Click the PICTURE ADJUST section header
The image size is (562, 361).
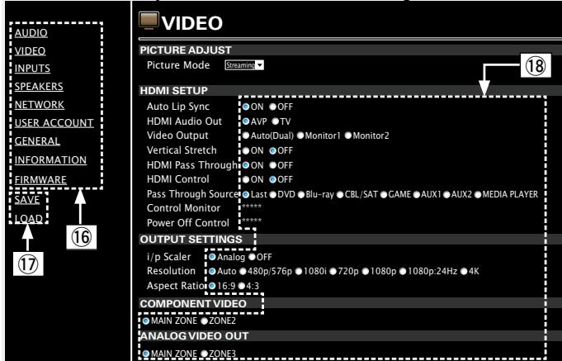pyautogui.click(x=186, y=50)
